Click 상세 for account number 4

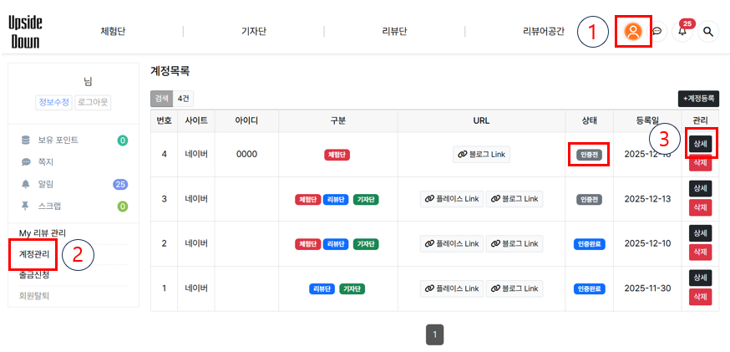(700, 144)
